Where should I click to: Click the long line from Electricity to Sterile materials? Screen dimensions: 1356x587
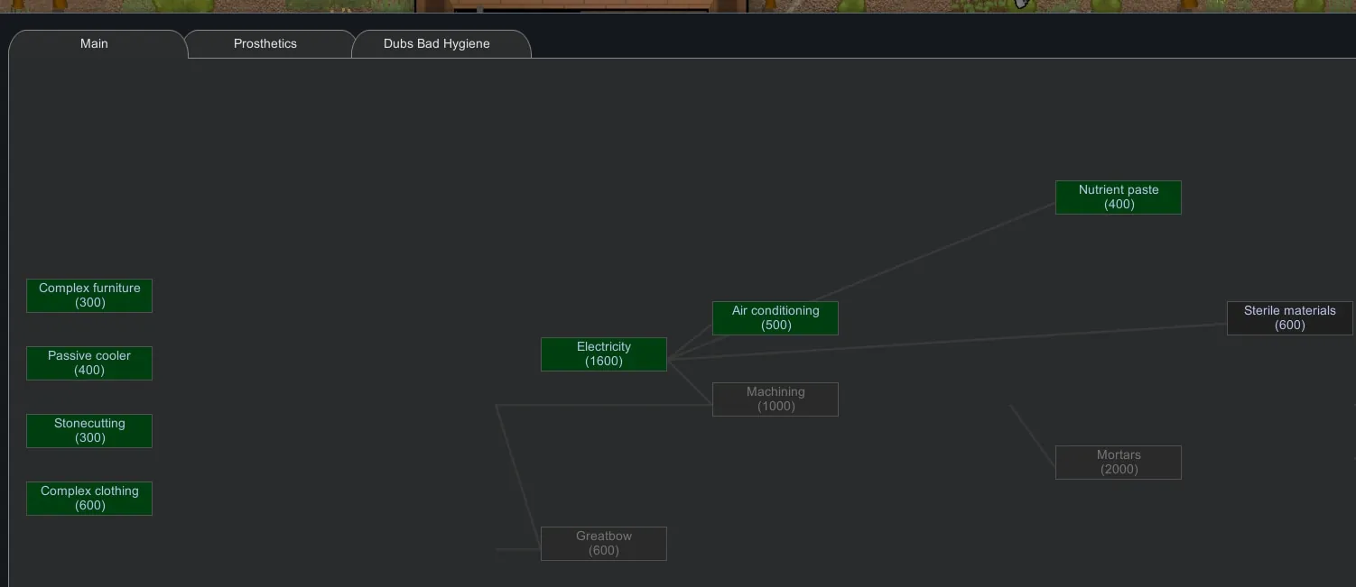click(948, 341)
